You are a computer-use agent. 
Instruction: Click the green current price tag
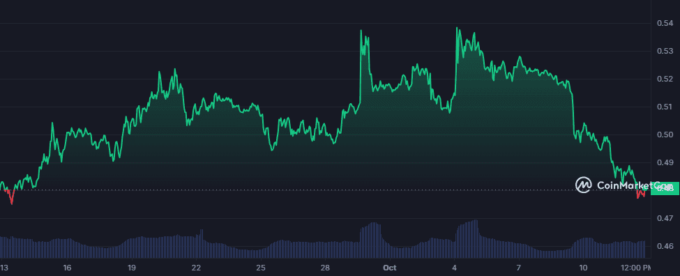point(665,188)
